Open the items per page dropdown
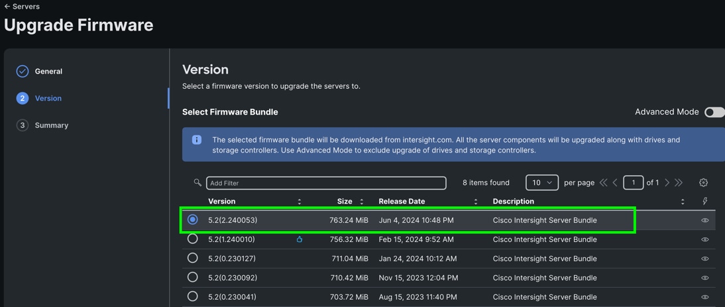 tap(541, 182)
